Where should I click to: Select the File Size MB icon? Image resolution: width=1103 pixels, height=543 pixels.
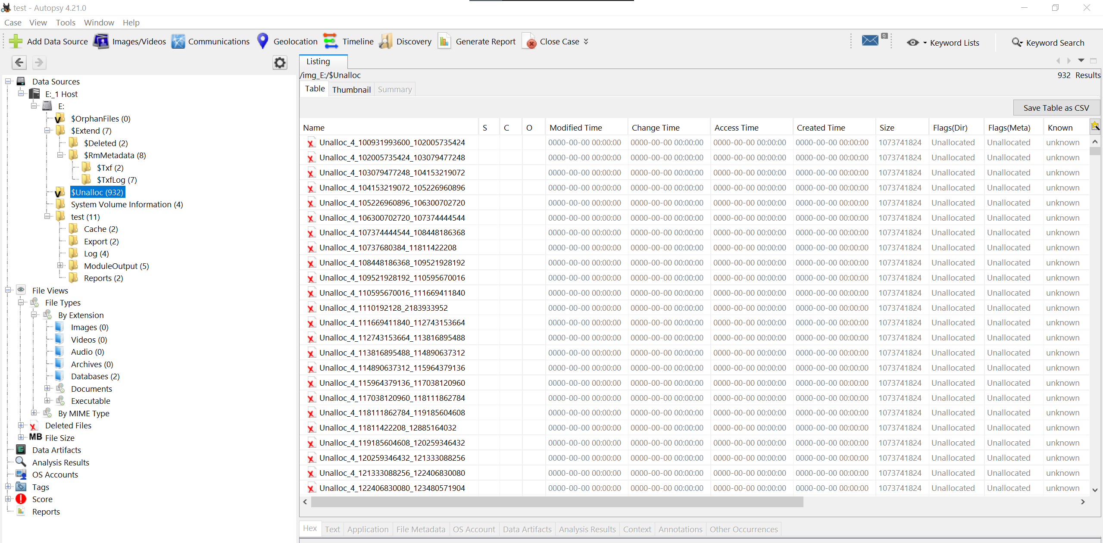(x=35, y=437)
